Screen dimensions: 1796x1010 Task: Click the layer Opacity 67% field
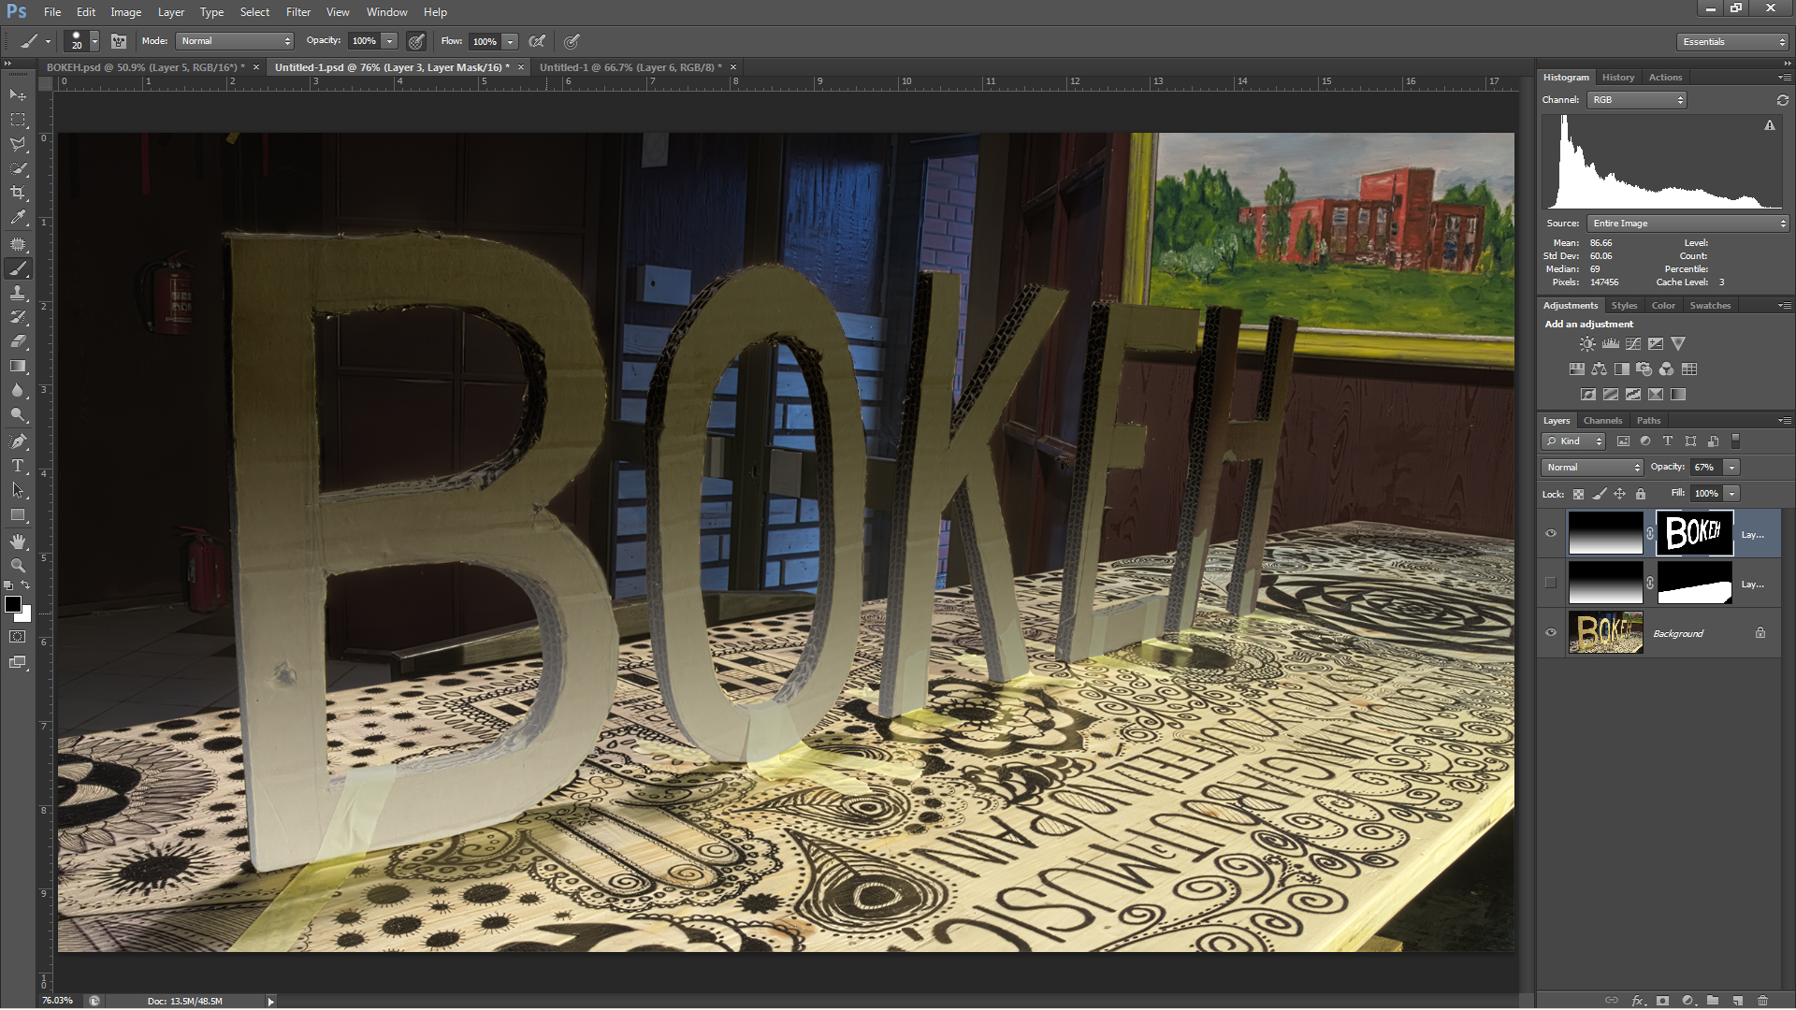point(1705,468)
